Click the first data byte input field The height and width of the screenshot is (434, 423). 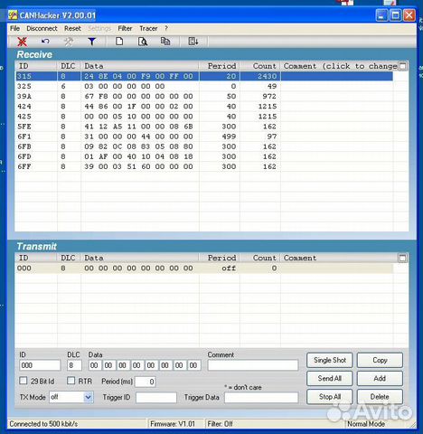click(x=94, y=365)
